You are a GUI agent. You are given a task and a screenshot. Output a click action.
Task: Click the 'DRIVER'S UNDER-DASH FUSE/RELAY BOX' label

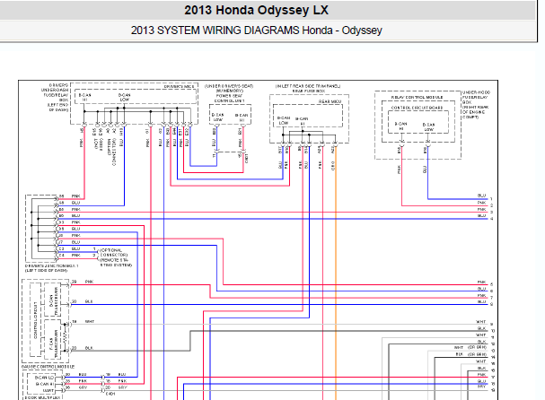click(x=56, y=92)
